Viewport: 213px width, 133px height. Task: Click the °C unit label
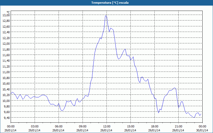8,12
